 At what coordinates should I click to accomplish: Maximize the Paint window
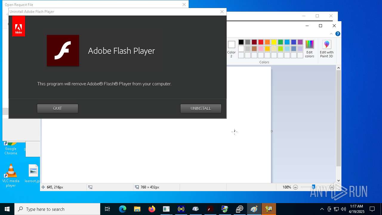[x=321, y=26]
